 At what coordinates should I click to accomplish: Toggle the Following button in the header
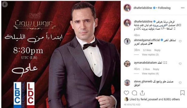pyautogui.click(x=164, y=8)
